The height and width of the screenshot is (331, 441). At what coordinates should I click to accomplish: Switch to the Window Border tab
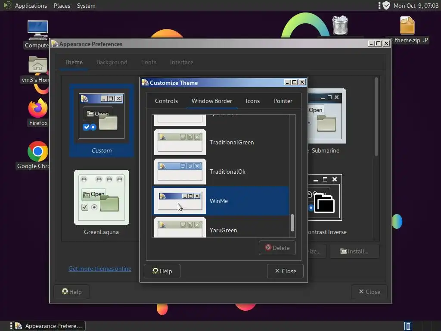pyautogui.click(x=212, y=101)
